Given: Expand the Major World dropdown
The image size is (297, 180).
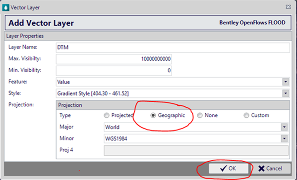Looking at the screenshot, I should (x=284, y=127).
